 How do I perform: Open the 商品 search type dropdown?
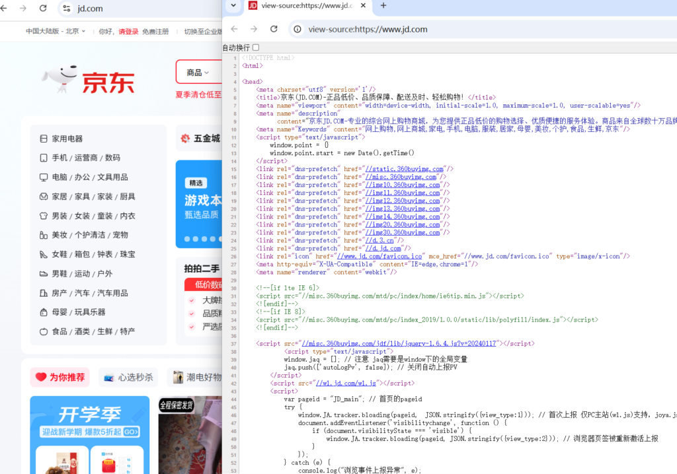pos(197,73)
